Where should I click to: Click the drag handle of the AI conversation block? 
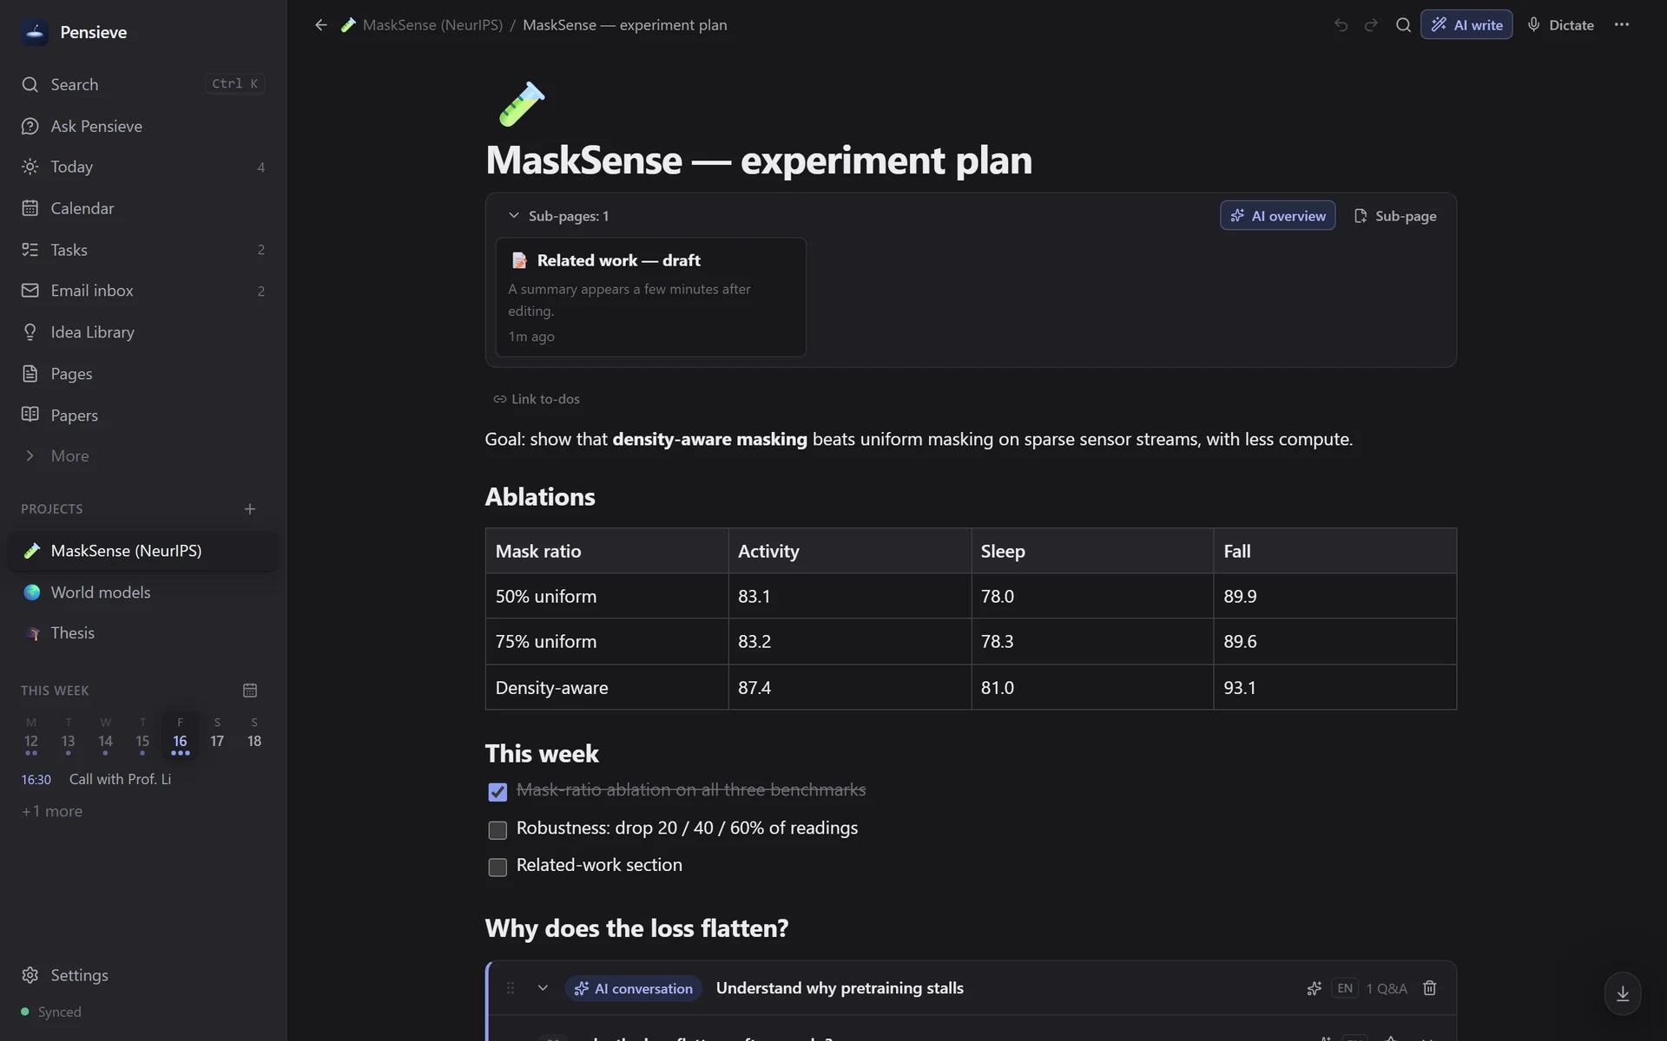[x=511, y=988]
